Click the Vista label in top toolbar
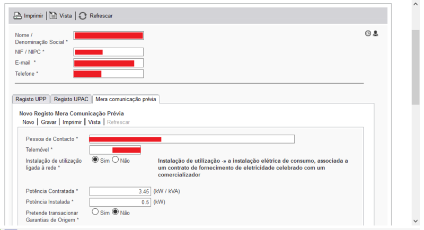The height and width of the screenshot is (230, 424). pyautogui.click(x=66, y=16)
